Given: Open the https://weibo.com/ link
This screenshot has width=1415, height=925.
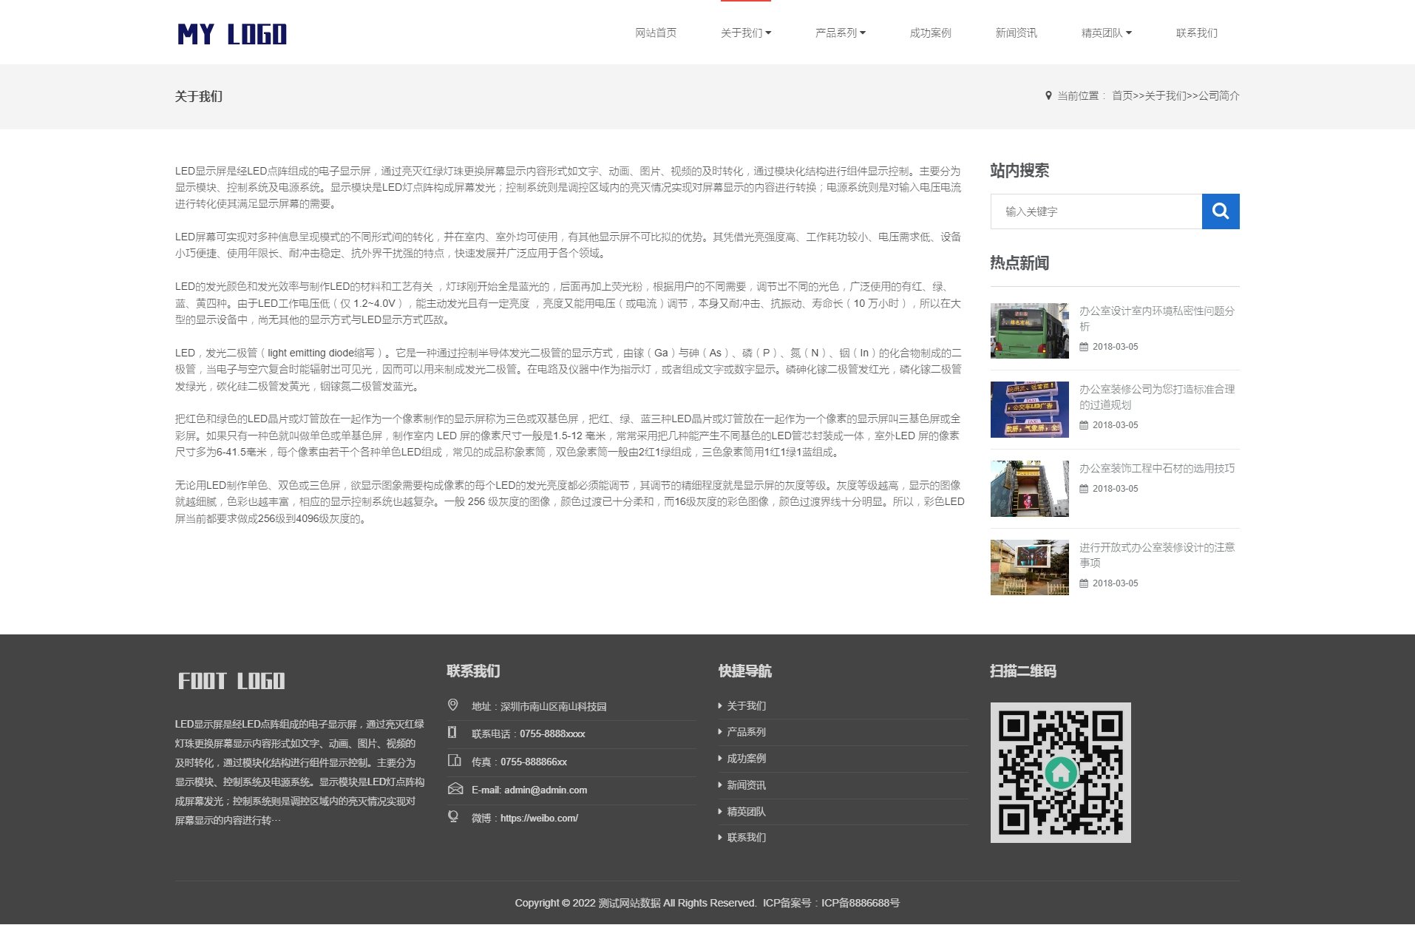Looking at the screenshot, I should tap(539, 819).
